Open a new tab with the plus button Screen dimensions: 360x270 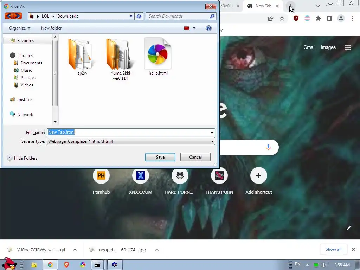pos(290,6)
